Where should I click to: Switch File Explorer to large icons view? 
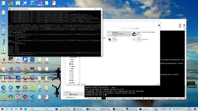(x=159, y=84)
